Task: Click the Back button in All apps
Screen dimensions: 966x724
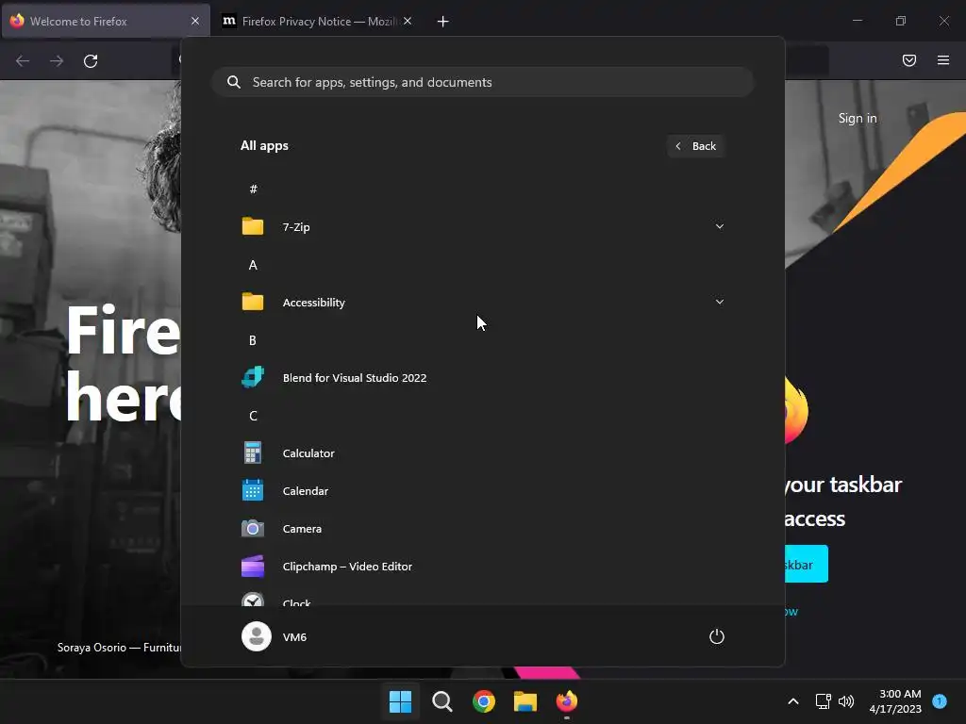Action: point(695,146)
